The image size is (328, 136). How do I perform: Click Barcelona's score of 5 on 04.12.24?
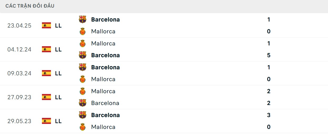click(269, 55)
